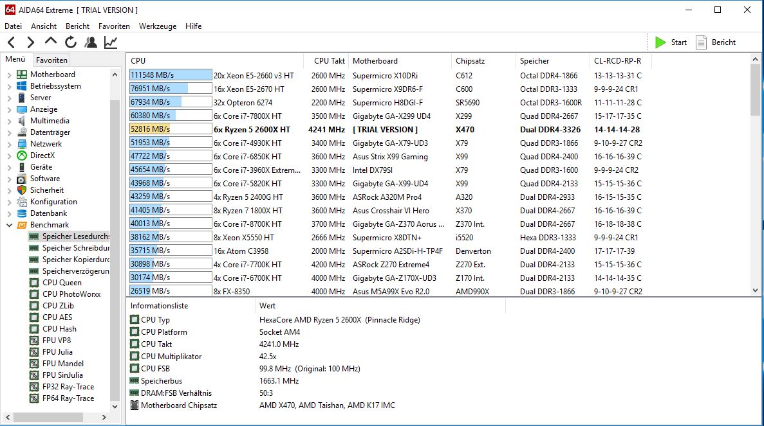Click the Multimedia speaker icon
This screenshot has width=764, height=426.
[22, 121]
